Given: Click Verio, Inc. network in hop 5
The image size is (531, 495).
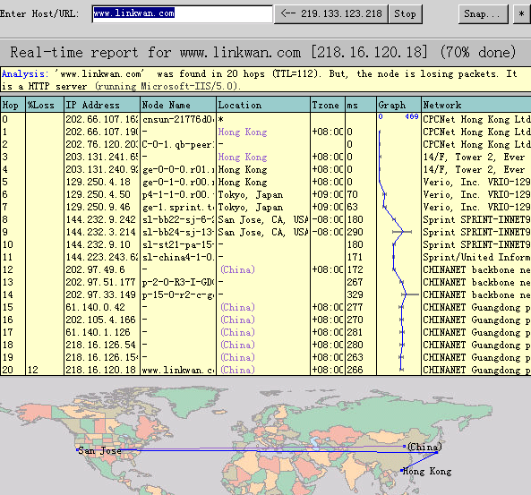Looking at the screenshot, I should coord(476,182).
